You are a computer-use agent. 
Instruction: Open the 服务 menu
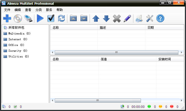pos(49,10)
